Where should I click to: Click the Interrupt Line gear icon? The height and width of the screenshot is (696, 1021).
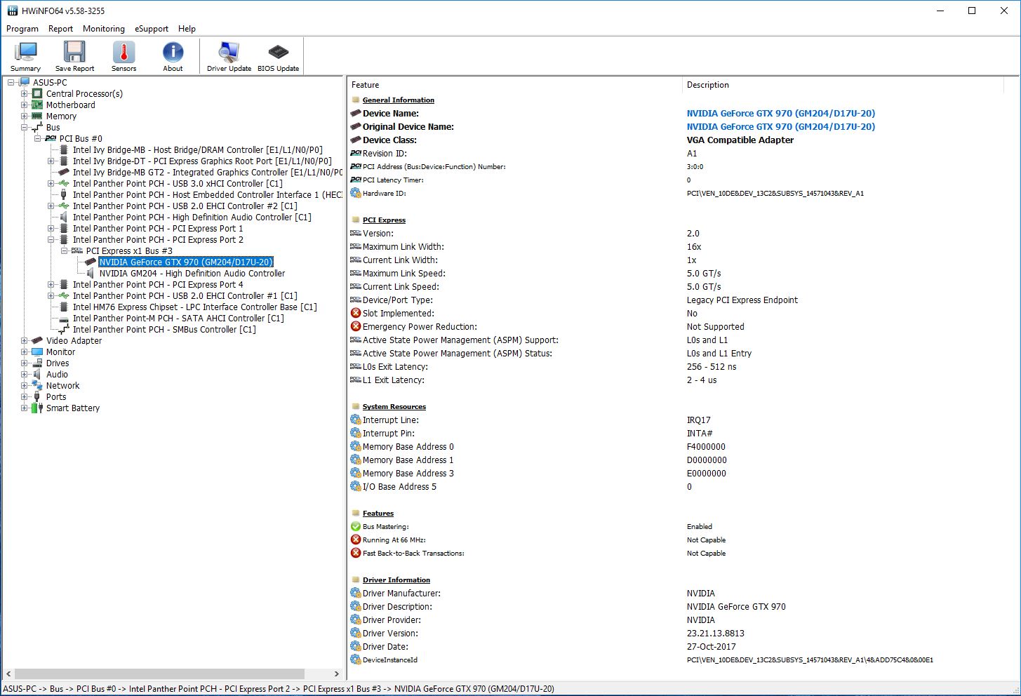click(356, 420)
